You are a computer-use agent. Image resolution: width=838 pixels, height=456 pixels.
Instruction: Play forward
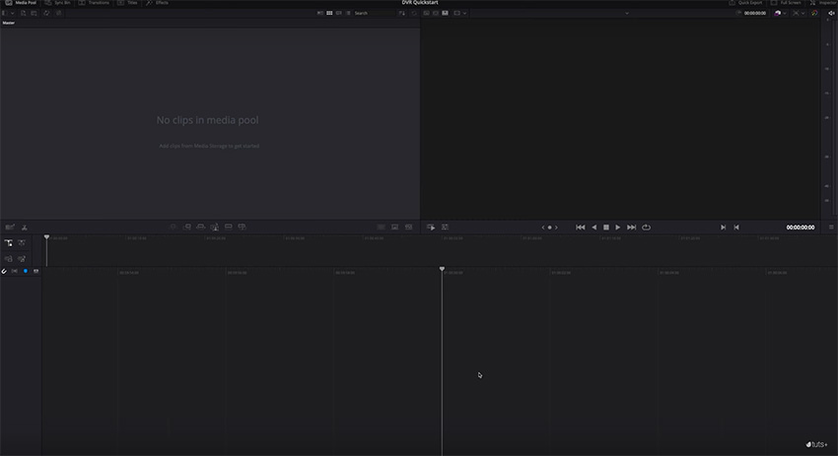tap(618, 227)
